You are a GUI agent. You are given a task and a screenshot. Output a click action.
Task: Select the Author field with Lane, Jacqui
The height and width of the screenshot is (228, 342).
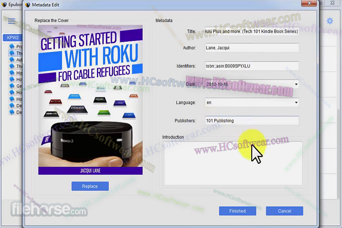click(251, 48)
